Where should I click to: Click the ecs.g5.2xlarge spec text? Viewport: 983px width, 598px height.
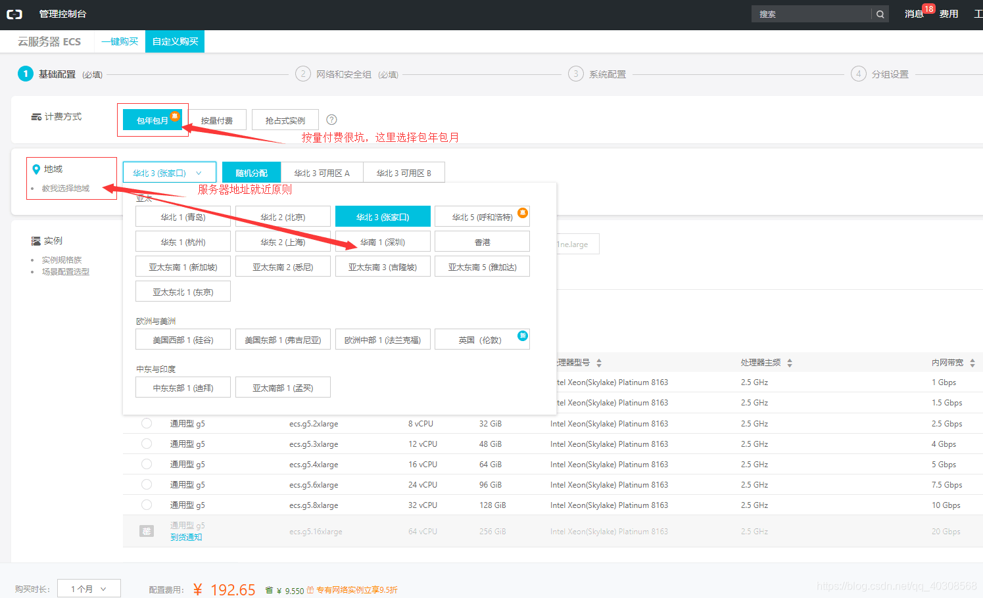click(x=314, y=424)
